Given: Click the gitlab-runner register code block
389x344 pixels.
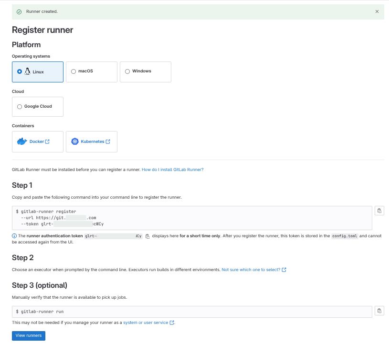Looking at the screenshot, I should point(191,218).
